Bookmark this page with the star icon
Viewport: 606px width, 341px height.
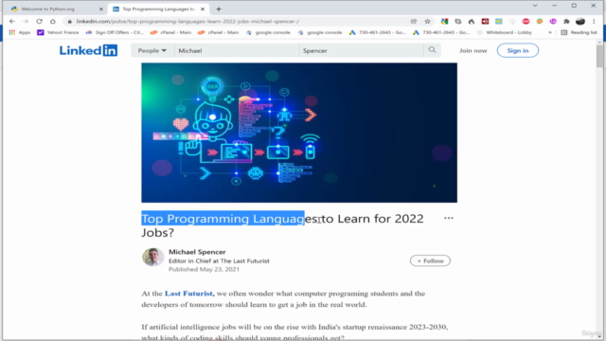click(427, 21)
